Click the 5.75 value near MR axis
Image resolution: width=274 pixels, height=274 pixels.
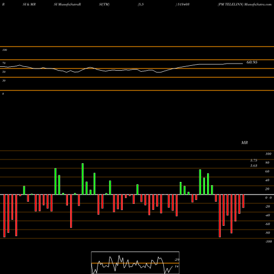click(x=254, y=161)
